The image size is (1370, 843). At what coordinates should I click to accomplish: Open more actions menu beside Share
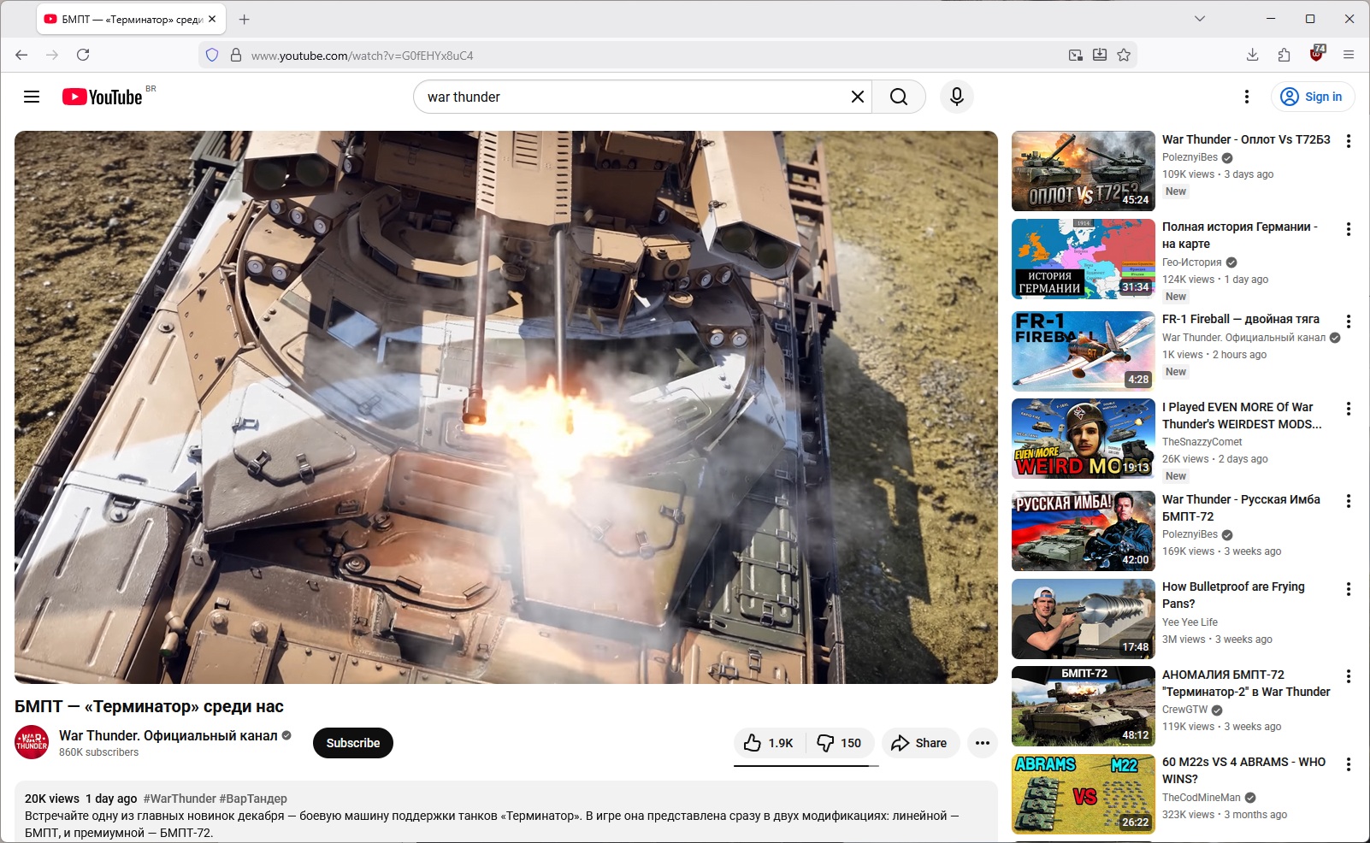pyautogui.click(x=982, y=743)
